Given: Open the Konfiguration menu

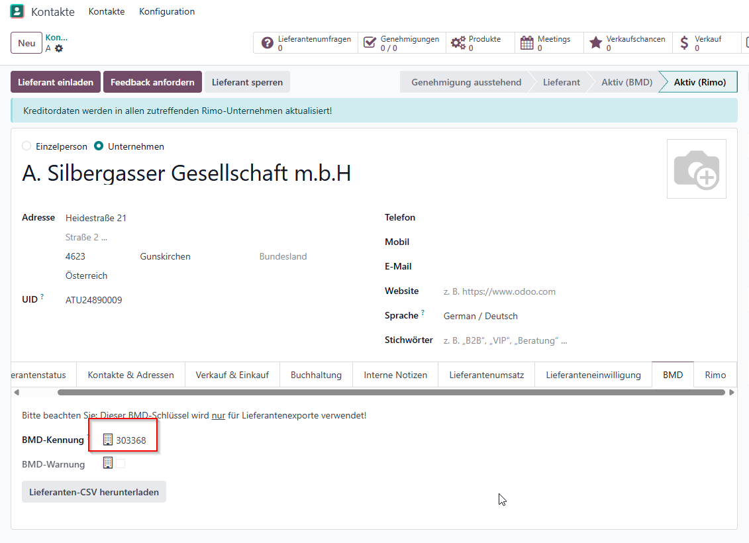Looking at the screenshot, I should coord(167,11).
